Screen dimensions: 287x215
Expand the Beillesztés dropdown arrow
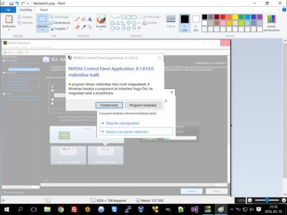point(9,30)
